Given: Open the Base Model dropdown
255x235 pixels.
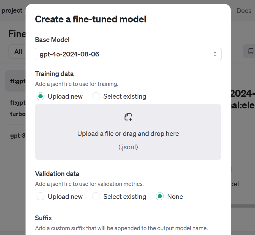Looking at the screenshot, I should point(128,54).
